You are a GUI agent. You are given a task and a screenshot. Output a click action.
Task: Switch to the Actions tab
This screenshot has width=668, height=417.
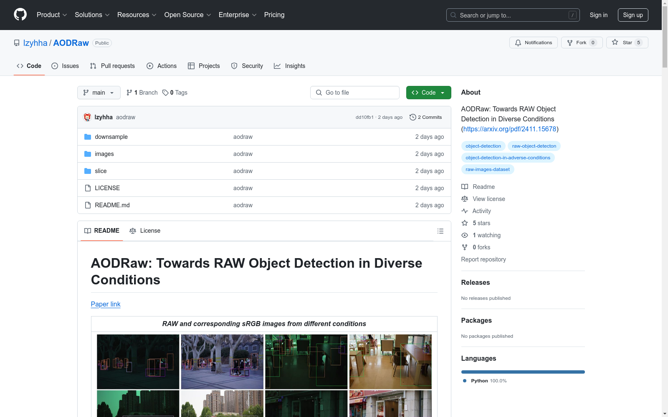tap(162, 66)
